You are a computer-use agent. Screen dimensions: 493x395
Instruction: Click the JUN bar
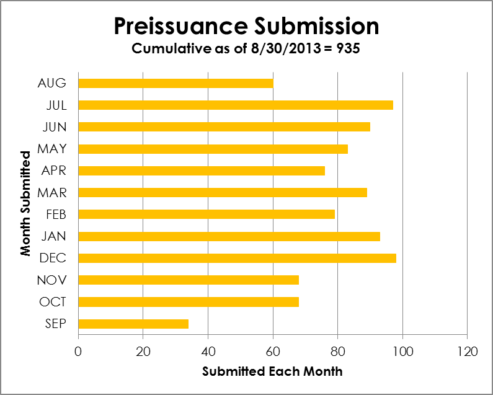point(224,127)
